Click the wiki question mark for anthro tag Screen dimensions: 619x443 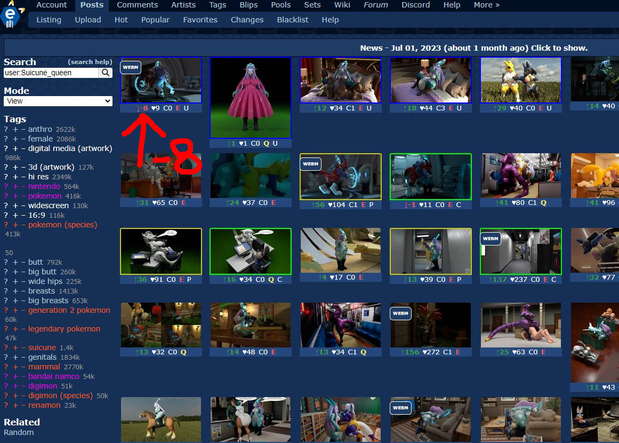pos(6,129)
